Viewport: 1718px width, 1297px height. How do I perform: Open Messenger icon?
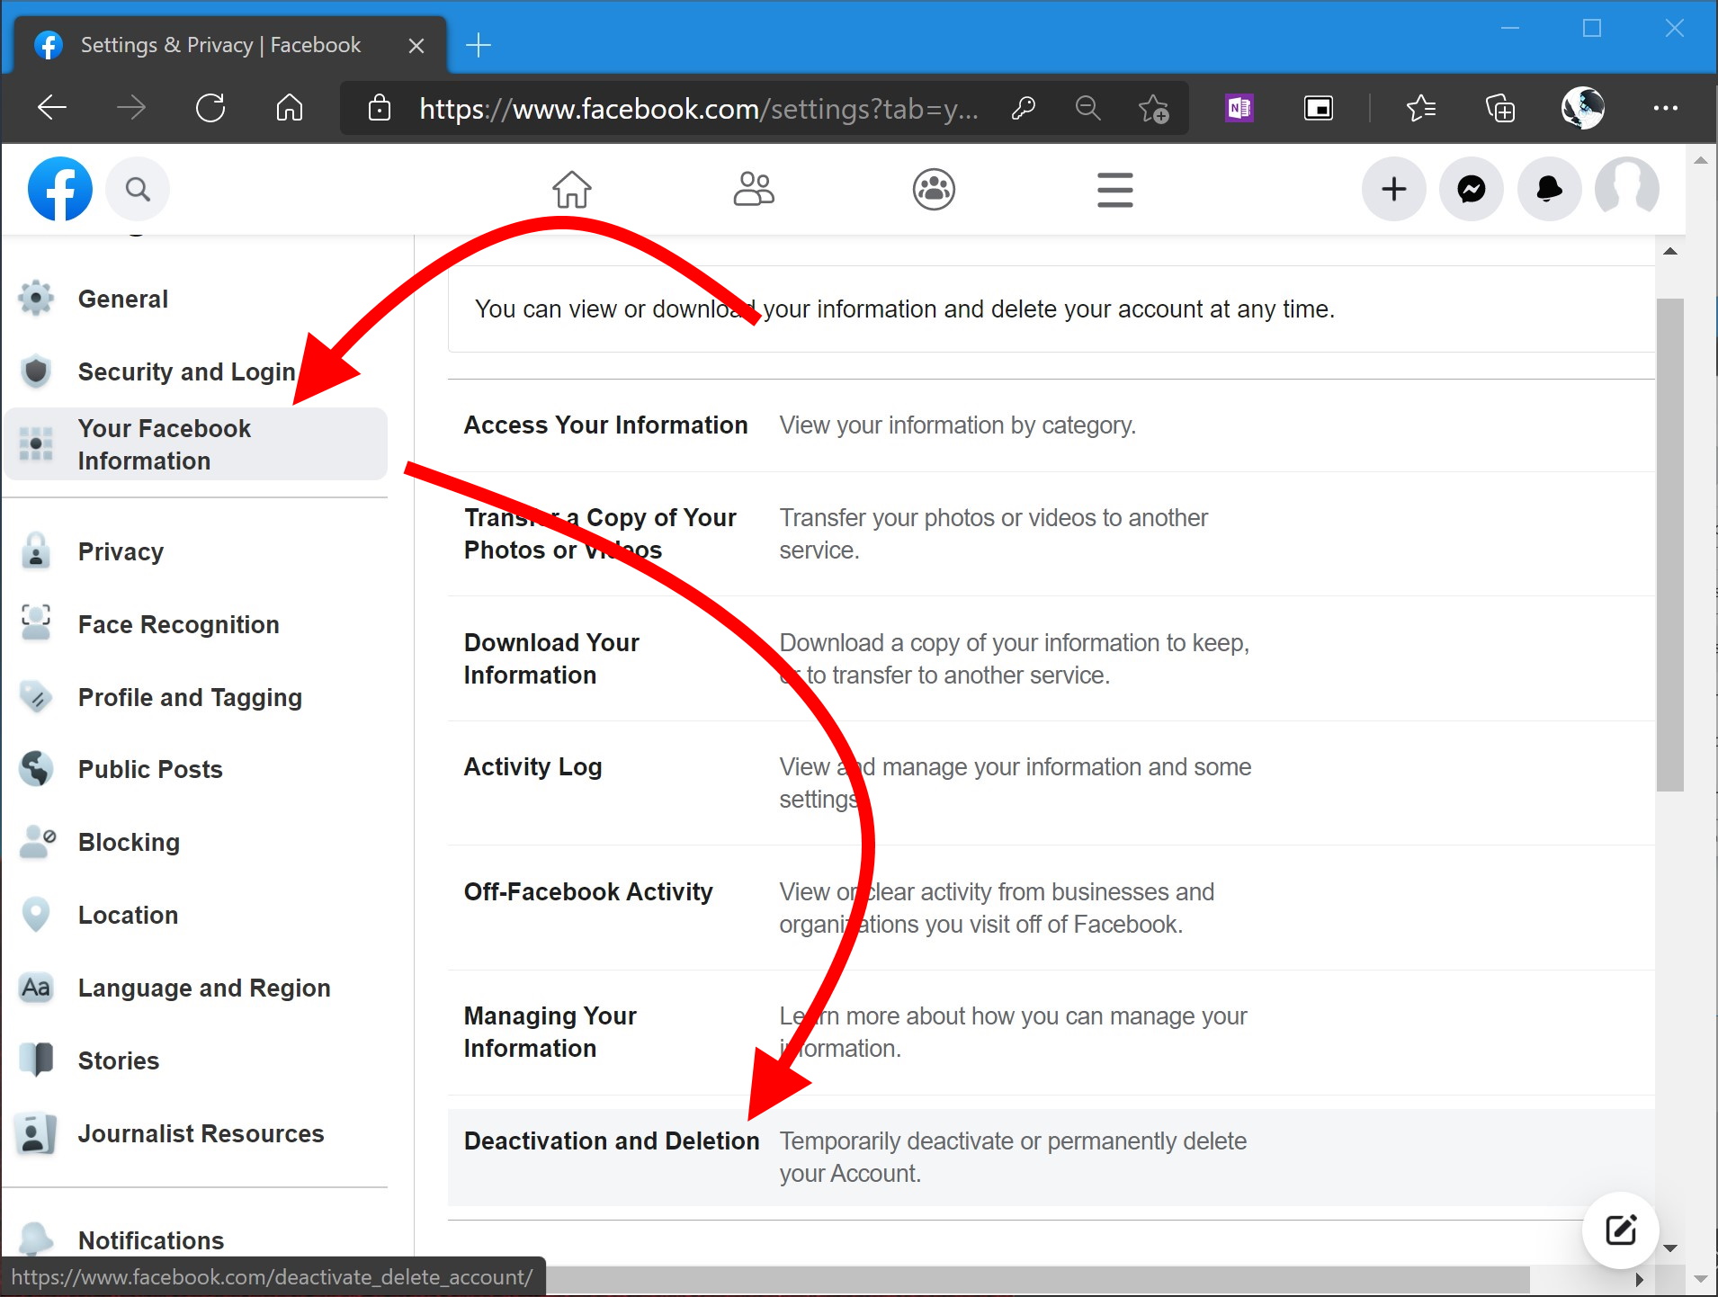click(x=1472, y=189)
